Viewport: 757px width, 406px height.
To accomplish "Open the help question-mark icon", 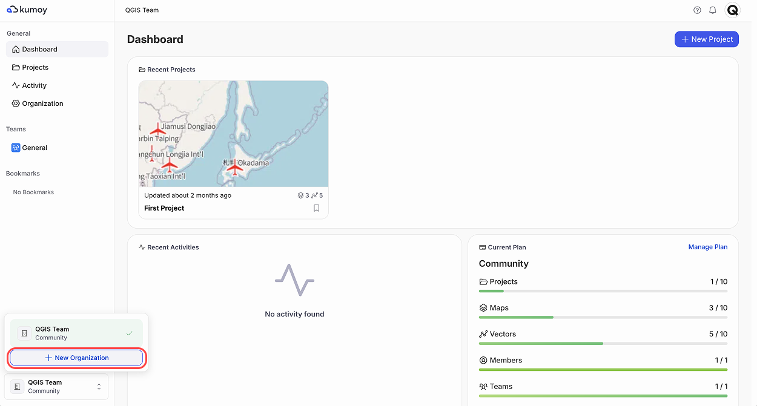I will 697,10.
